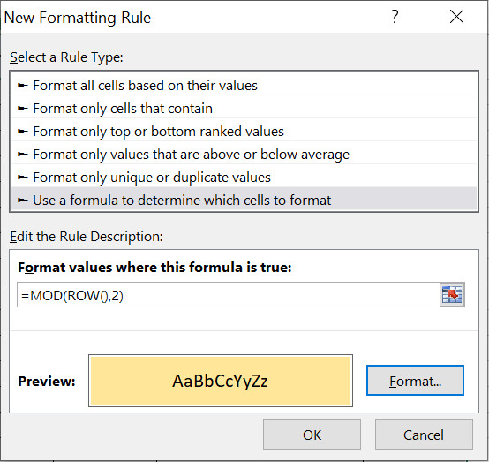Click arrow bullet next to 'unique or duplicate values'
This screenshot has height=462, width=489.
(22, 177)
